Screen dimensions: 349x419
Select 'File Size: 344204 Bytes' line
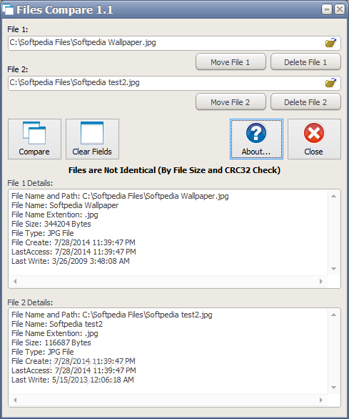point(51,224)
